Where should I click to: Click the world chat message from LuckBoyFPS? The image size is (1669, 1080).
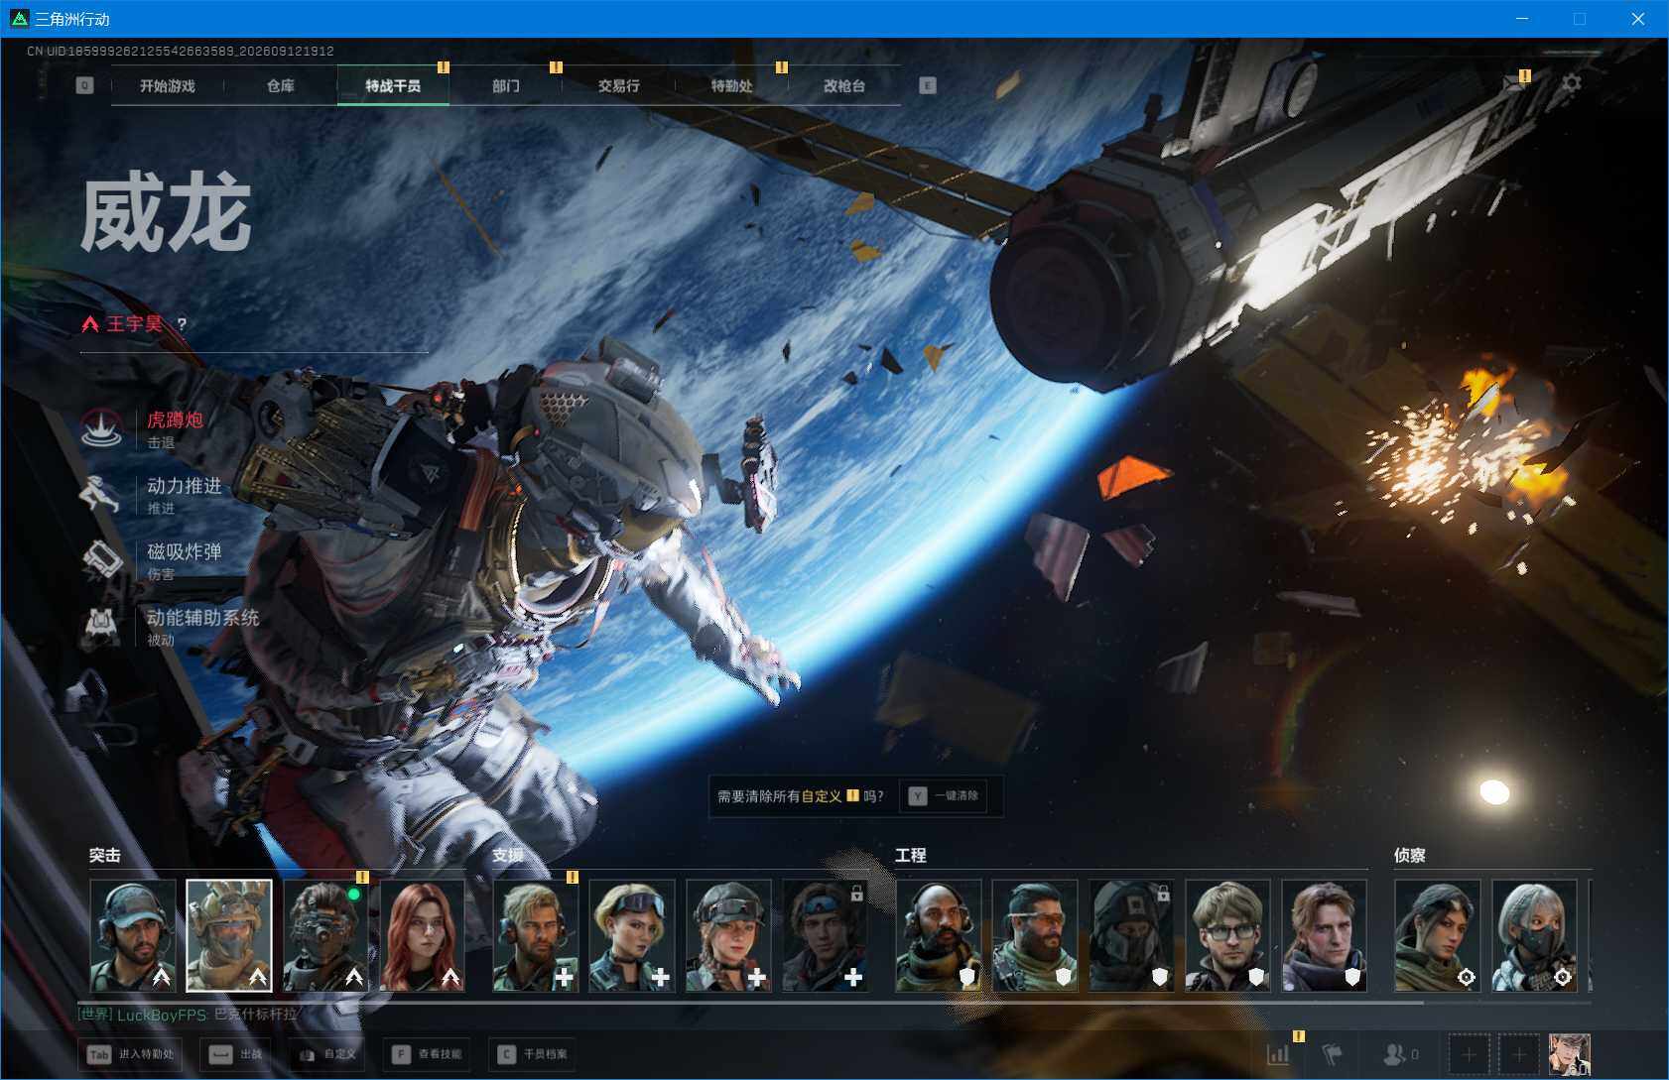click(x=189, y=1015)
